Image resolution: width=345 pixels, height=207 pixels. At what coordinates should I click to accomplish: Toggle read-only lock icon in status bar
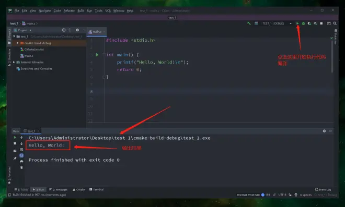290,195
